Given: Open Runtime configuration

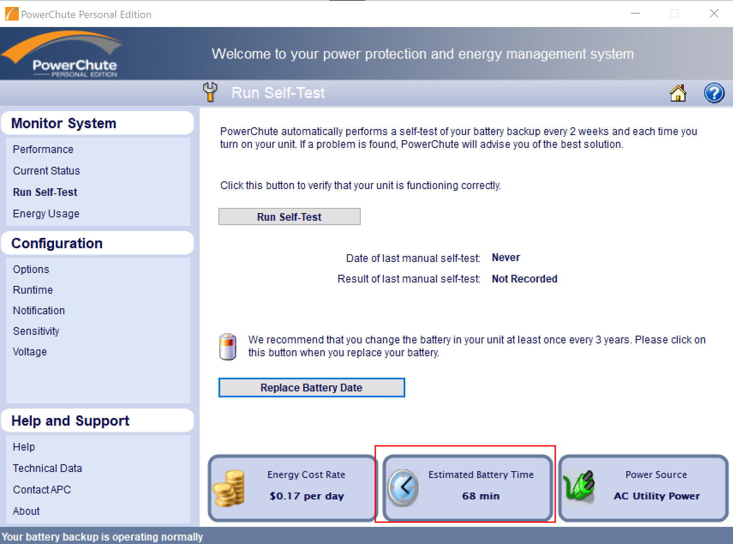Looking at the screenshot, I should pos(33,290).
